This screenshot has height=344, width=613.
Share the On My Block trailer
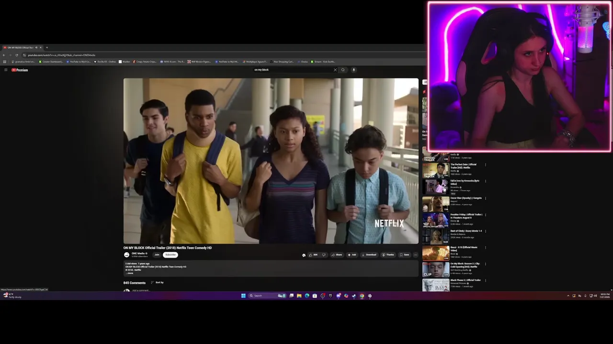337,255
